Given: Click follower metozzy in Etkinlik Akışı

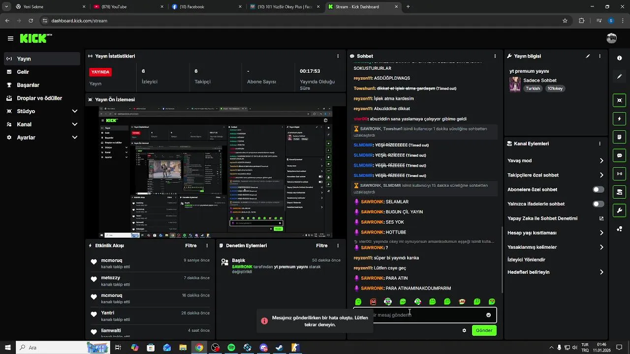Looking at the screenshot, I should click(110, 278).
